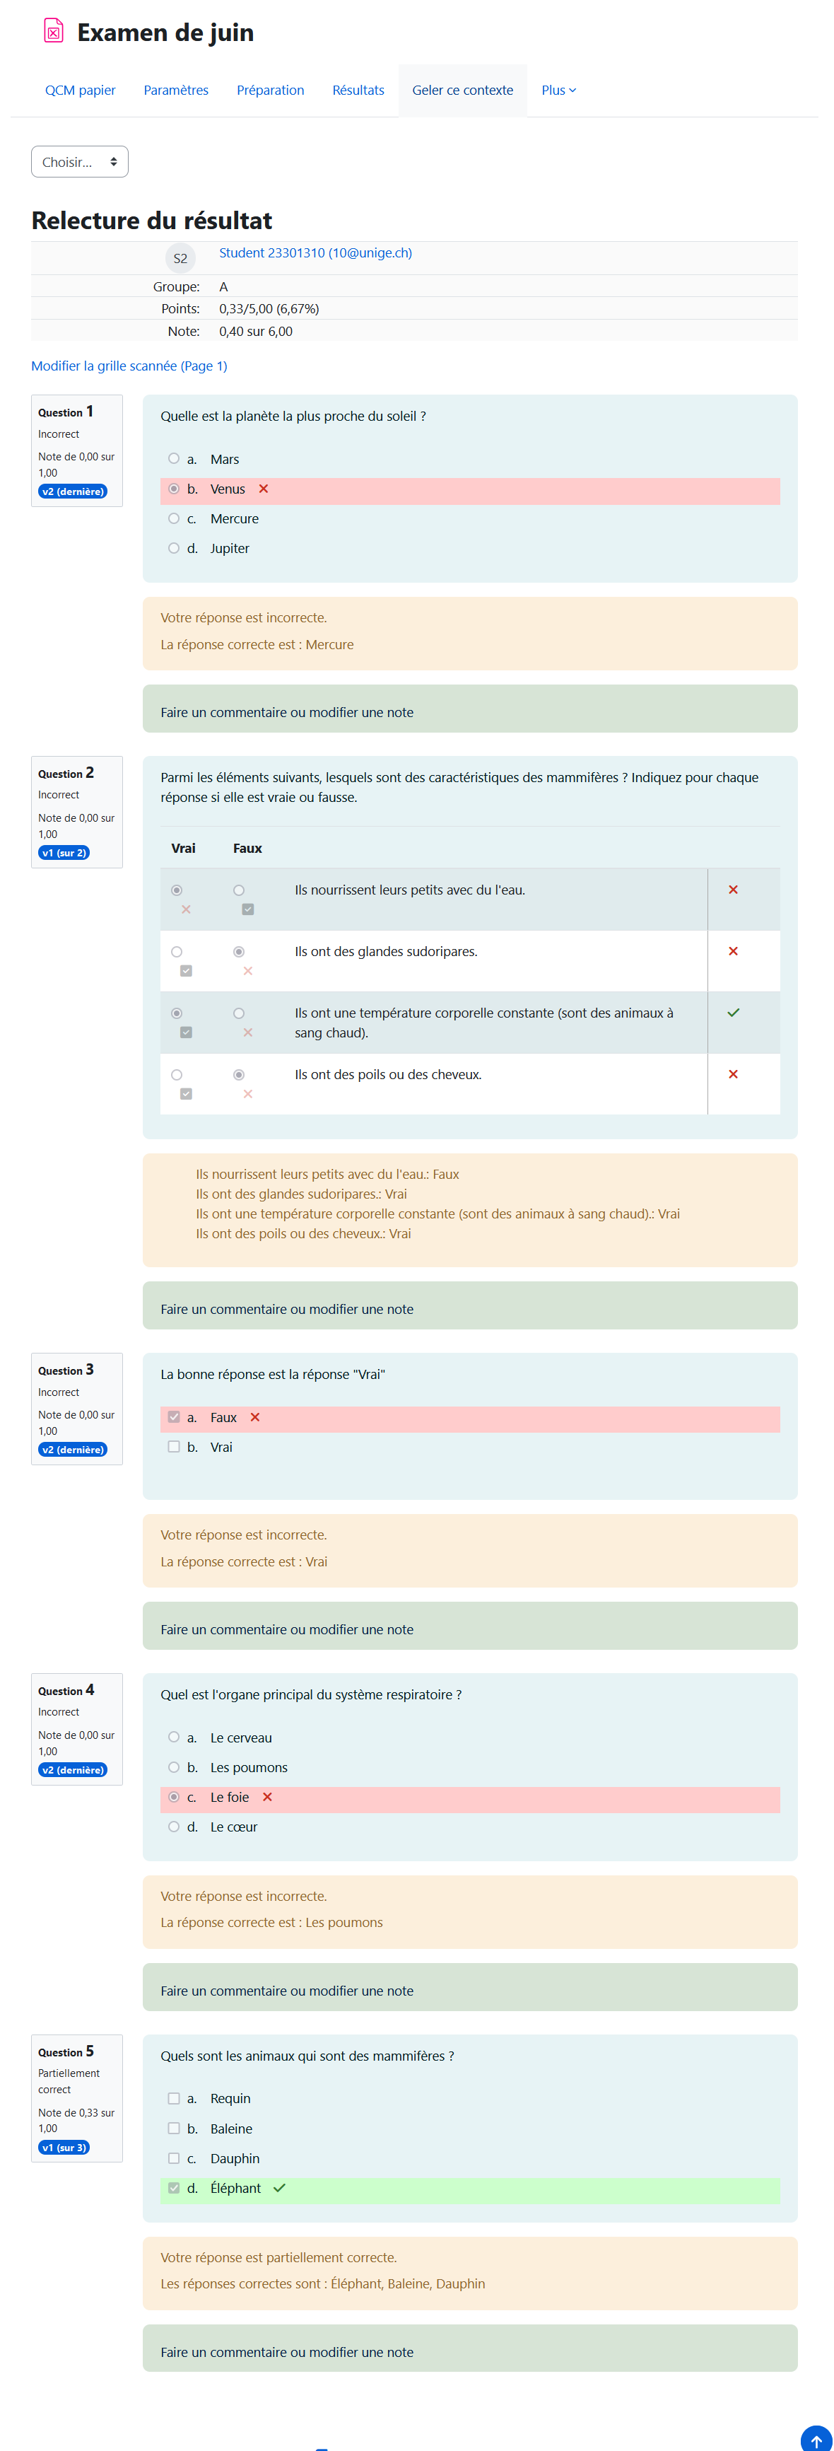Tick the Vrai checkbox in question 3

pos(174,1446)
